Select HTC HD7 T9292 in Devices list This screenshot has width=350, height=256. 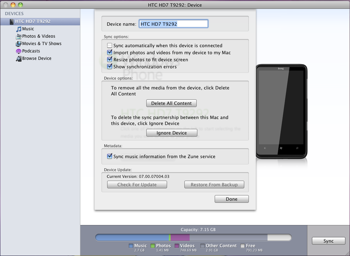point(40,21)
